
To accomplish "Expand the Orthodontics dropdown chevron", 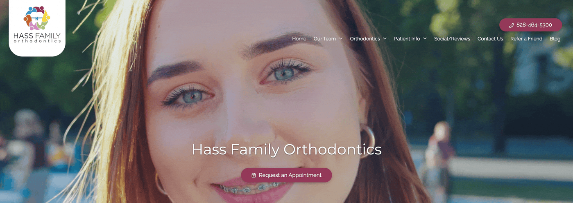I will 385,39.
